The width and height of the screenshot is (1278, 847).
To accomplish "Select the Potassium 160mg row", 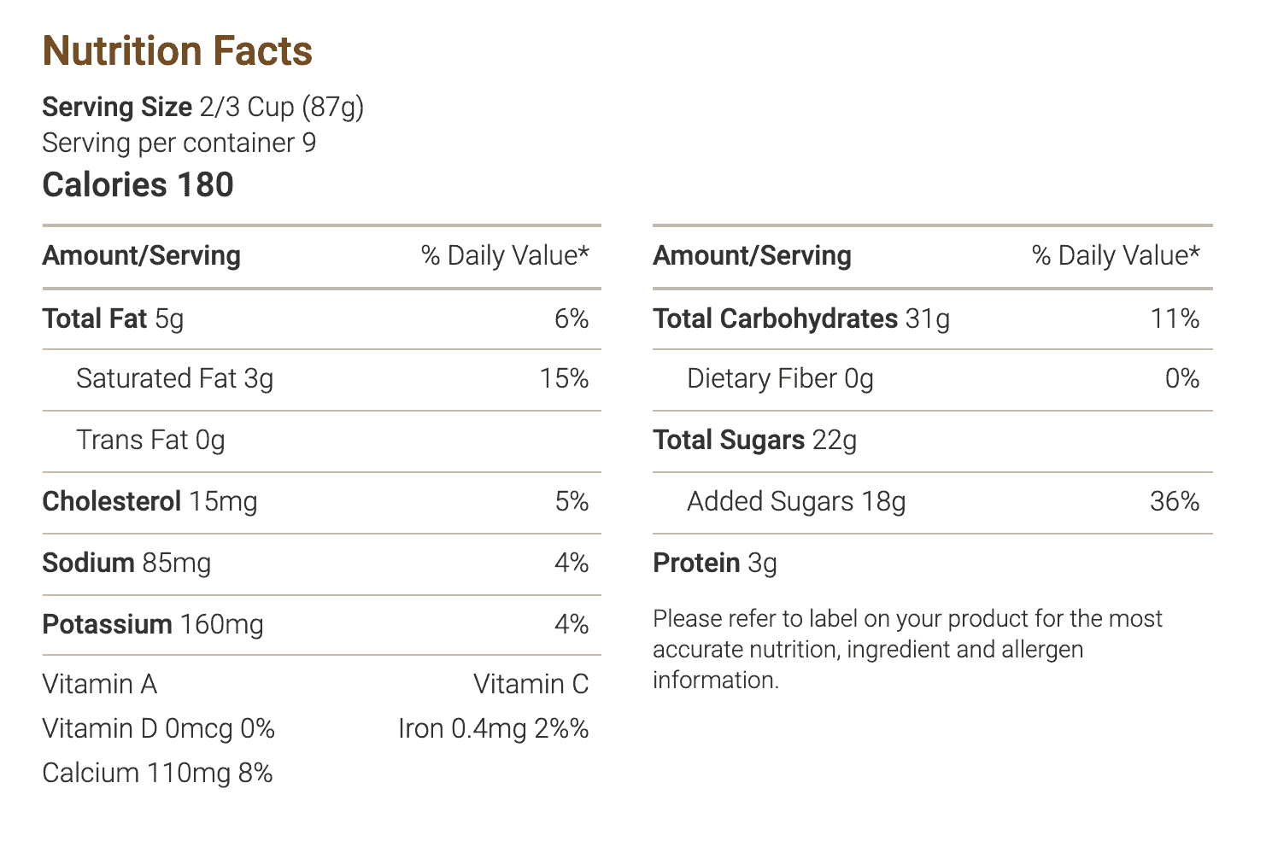I will click(x=322, y=625).
